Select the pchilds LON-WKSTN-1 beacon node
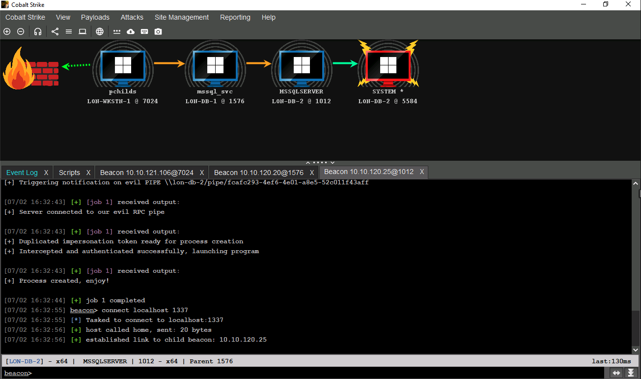This screenshot has width=641, height=379. (122, 65)
